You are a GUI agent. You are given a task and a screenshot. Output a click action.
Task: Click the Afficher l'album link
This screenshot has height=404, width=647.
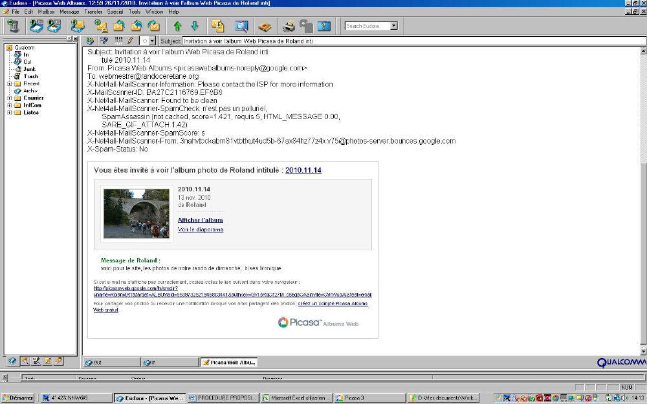(200, 220)
